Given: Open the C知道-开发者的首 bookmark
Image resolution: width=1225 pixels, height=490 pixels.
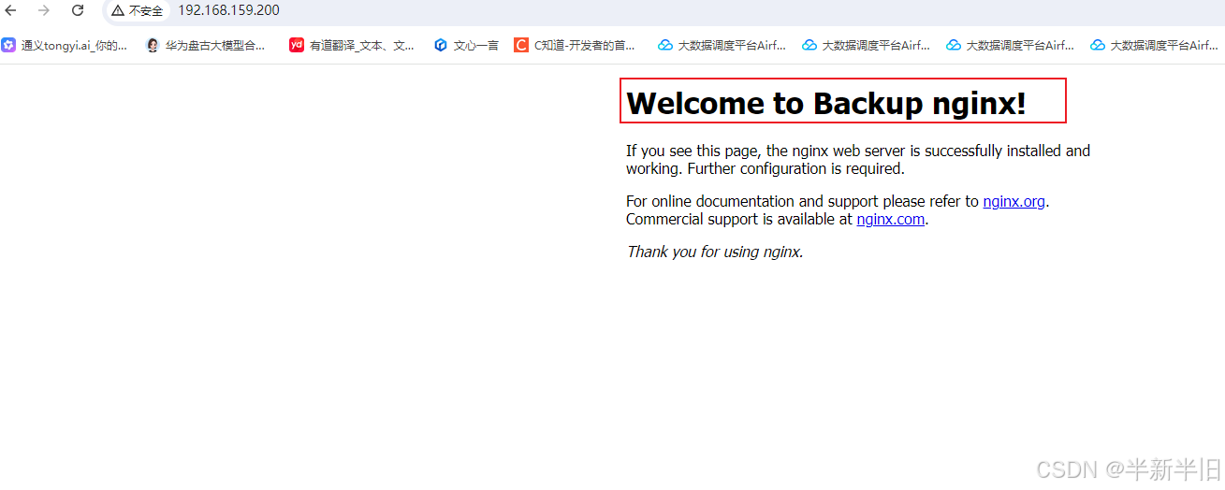Looking at the screenshot, I should pyautogui.click(x=576, y=45).
